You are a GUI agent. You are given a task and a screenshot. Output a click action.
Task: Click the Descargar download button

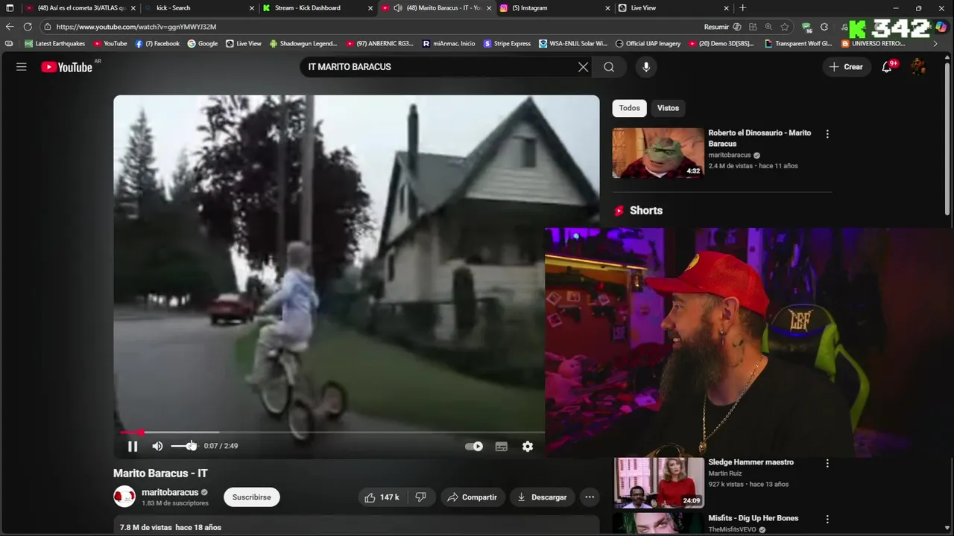pyautogui.click(x=542, y=497)
